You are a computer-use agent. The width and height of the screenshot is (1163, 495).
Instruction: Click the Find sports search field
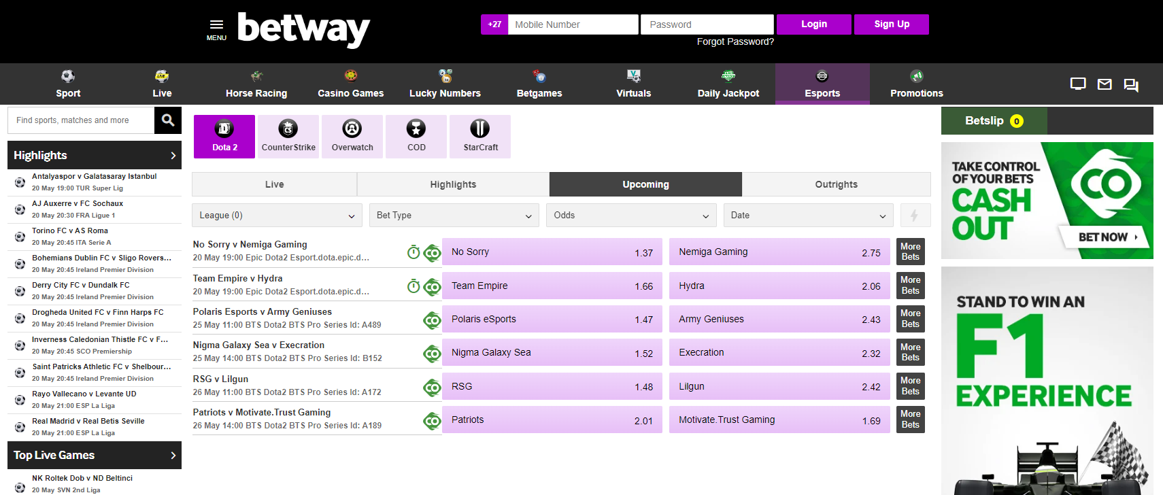coord(81,120)
